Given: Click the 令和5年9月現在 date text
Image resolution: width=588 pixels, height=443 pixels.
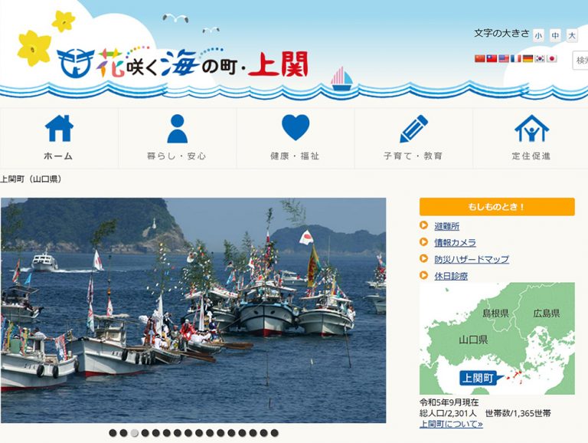Looking at the screenshot, I should point(449,402).
